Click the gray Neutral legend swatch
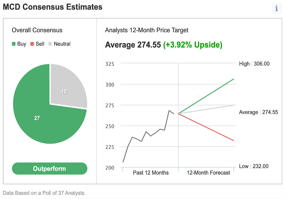286x199 pixels. [50, 44]
